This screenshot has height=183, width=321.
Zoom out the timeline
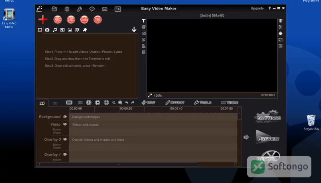pyautogui.click(x=114, y=103)
